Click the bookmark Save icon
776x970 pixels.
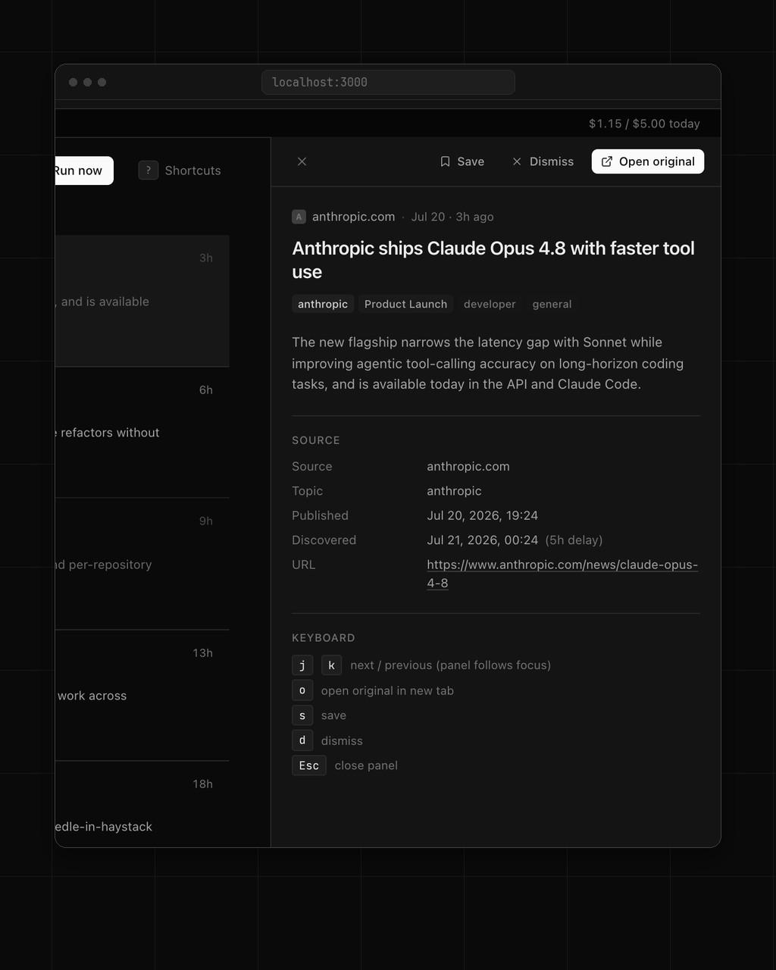[445, 161]
